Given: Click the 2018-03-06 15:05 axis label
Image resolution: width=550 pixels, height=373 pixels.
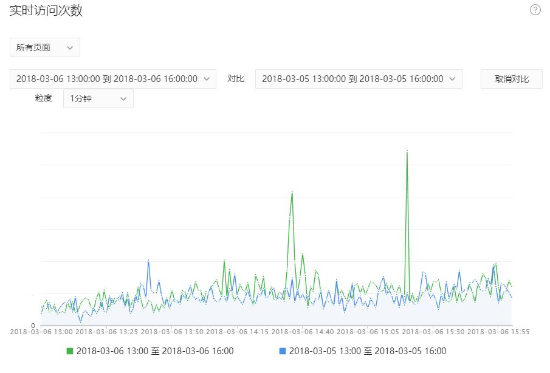Looking at the screenshot, I should pos(368,332).
